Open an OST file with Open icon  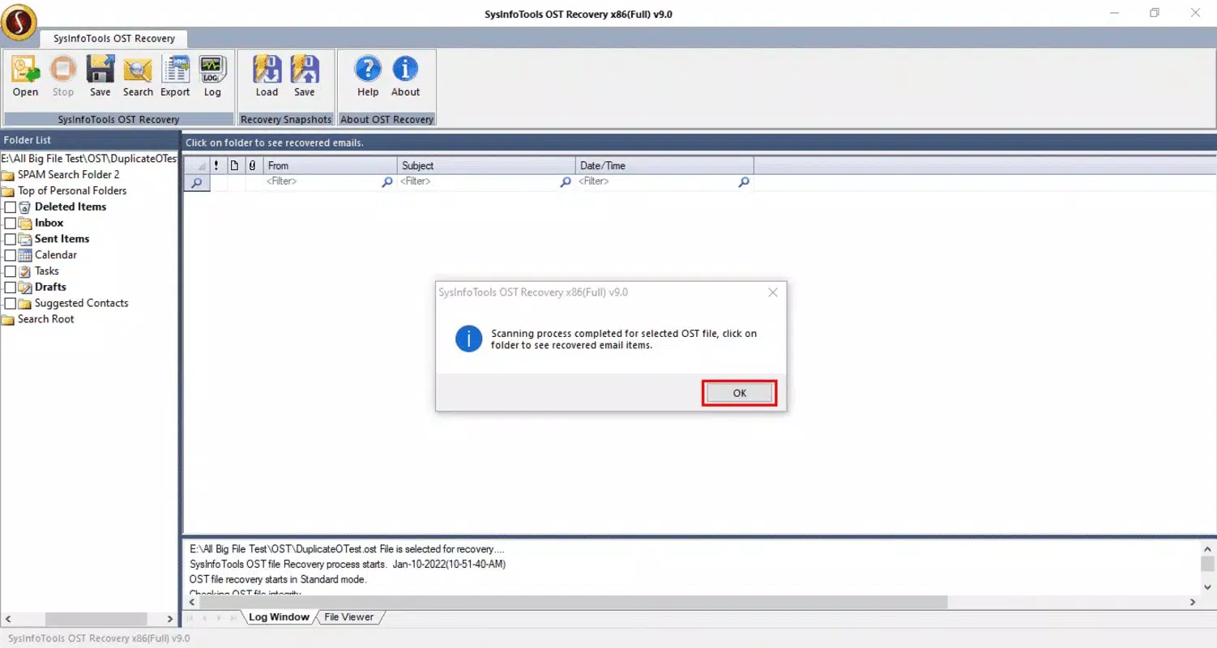click(25, 76)
